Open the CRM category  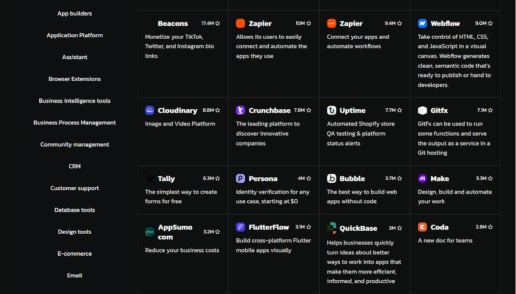click(75, 166)
